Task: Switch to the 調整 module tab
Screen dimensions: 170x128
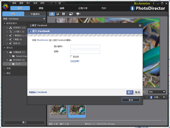Action: (41, 8)
